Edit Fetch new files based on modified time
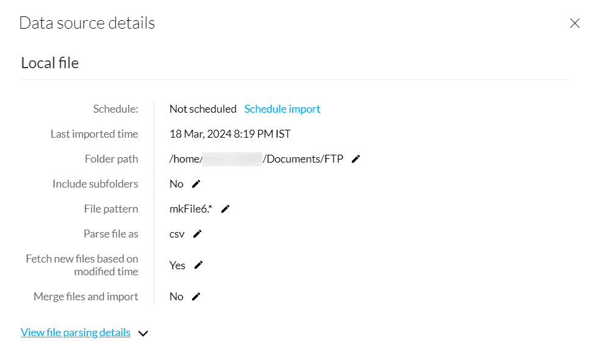This screenshot has width=595, height=363. (x=198, y=265)
